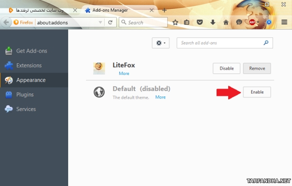Open the new tab plus button
The image size is (292, 186).
(x=164, y=10)
